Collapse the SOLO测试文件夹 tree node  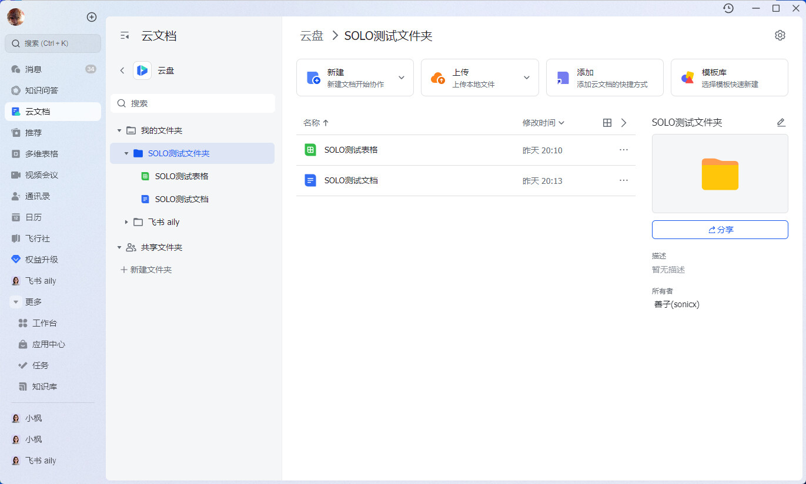point(126,153)
